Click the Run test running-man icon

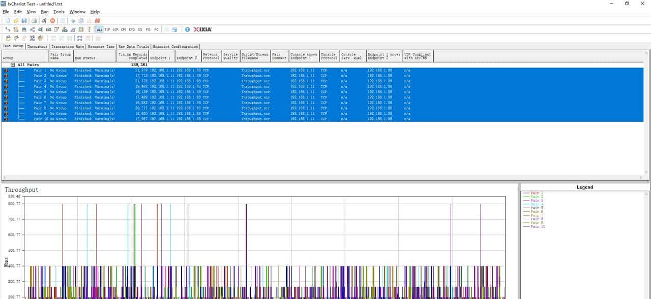tap(44, 21)
